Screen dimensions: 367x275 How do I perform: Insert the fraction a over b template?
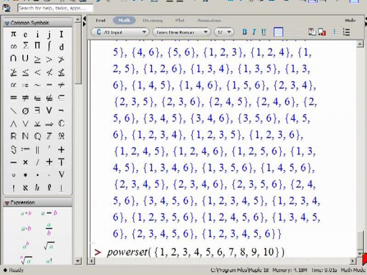point(49,229)
